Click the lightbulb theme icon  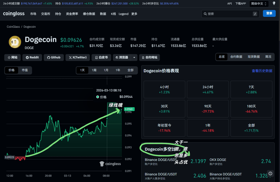[274, 3]
